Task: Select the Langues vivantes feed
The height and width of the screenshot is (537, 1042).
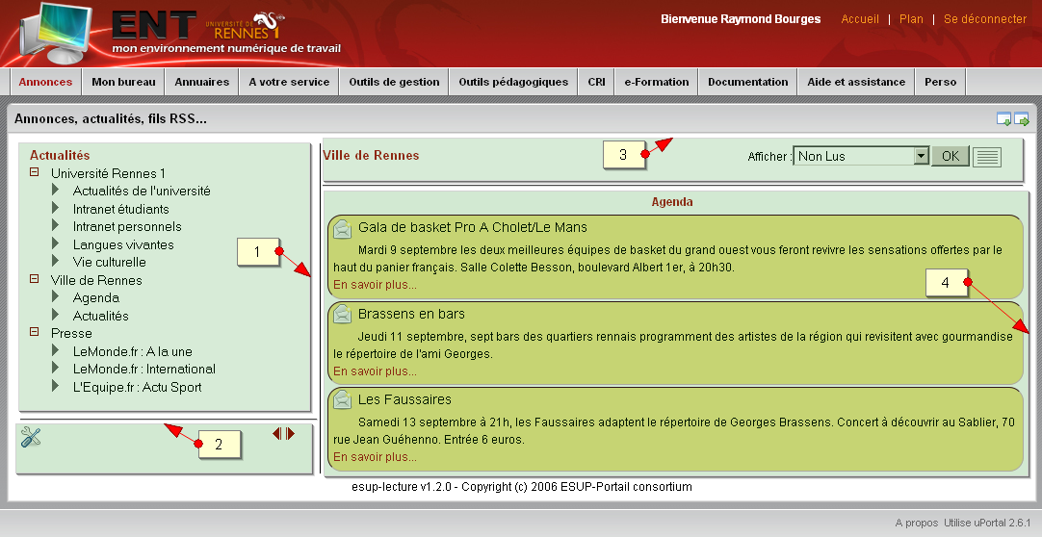Action: (123, 244)
